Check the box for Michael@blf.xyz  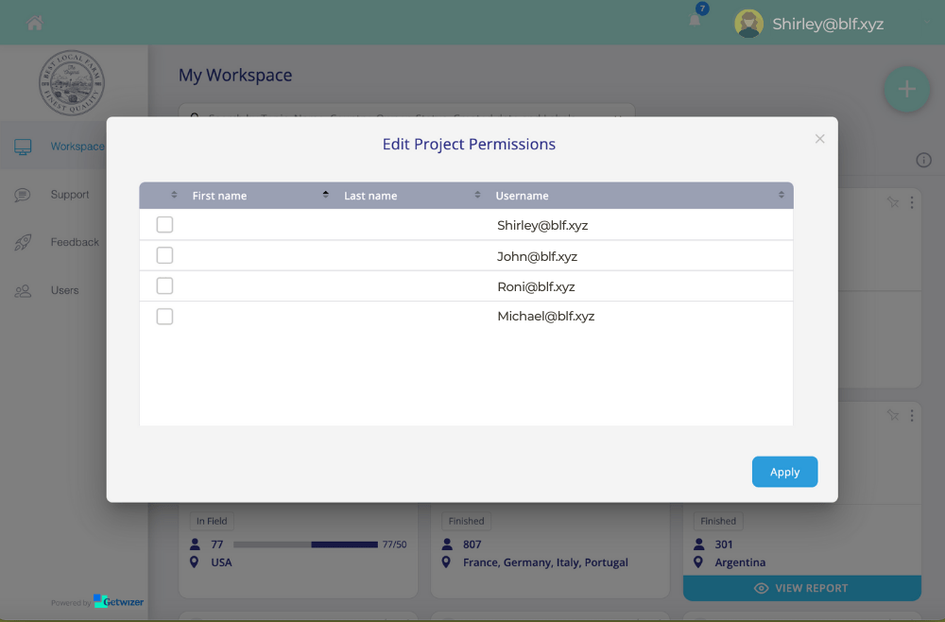(164, 317)
